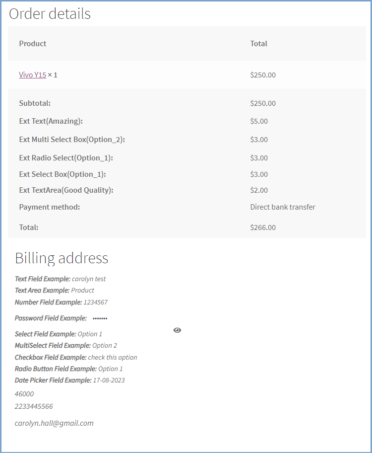Open the Vivo Y15 product link
The width and height of the screenshot is (372, 453).
(32, 75)
